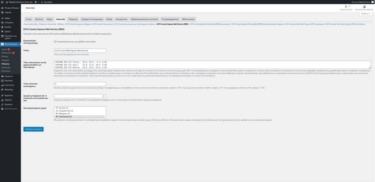Image resolution: width=375 pixels, height=182 pixels.
Task: Open the Κλάσεις shipping classes link
Action: [61, 24]
